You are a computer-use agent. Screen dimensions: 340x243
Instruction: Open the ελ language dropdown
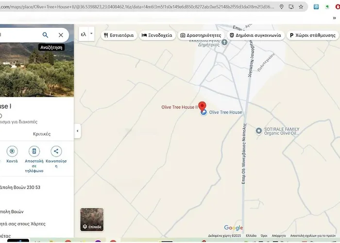tap(86, 34)
